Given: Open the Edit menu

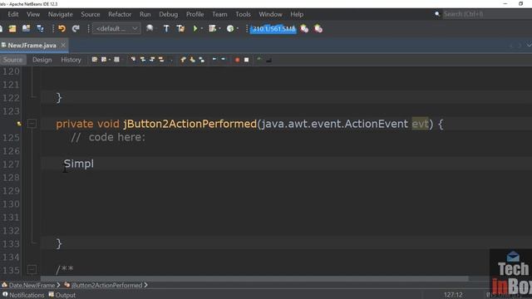Looking at the screenshot, I should tap(13, 14).
